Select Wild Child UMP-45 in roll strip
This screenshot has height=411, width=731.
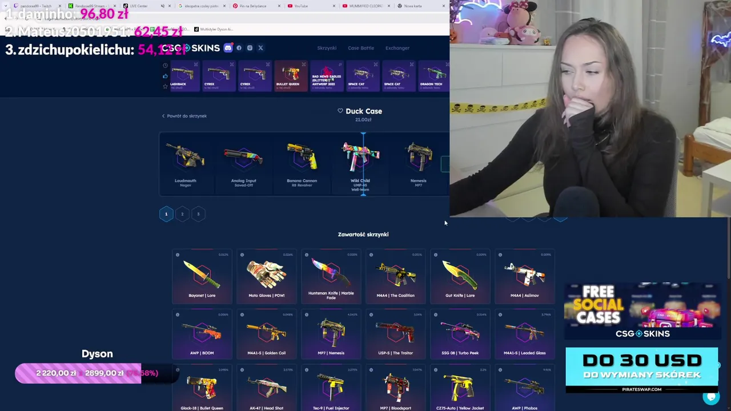[360, 164]
